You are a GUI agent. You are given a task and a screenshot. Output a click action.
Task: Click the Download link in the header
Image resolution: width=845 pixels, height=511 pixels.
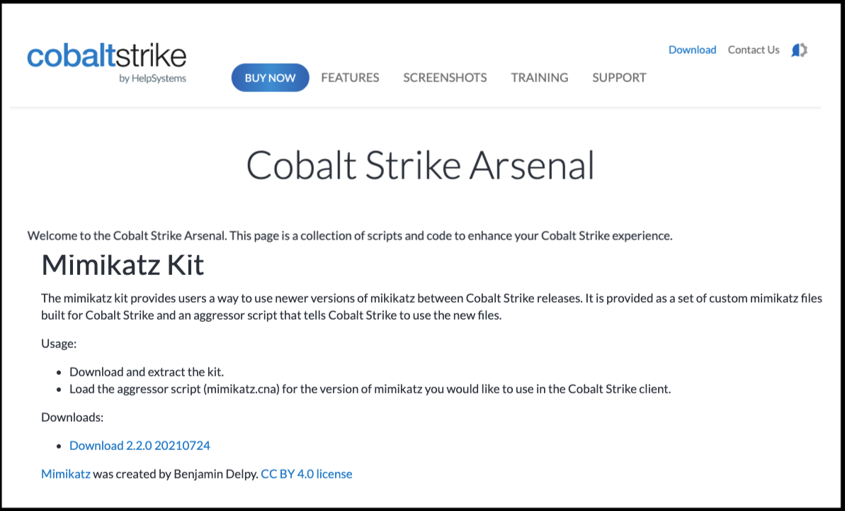692,50
